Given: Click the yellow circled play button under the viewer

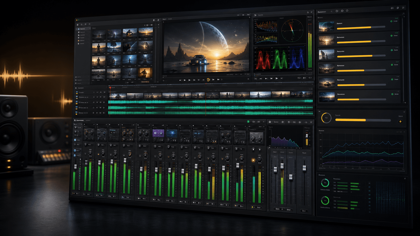Looking at the screenshot, I should pyautogui.click(x=208, y=80).
